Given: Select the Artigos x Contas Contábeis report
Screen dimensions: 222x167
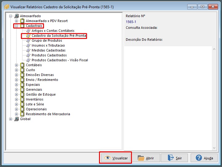Looking at the screenshot, I should [x=53, y=31].
